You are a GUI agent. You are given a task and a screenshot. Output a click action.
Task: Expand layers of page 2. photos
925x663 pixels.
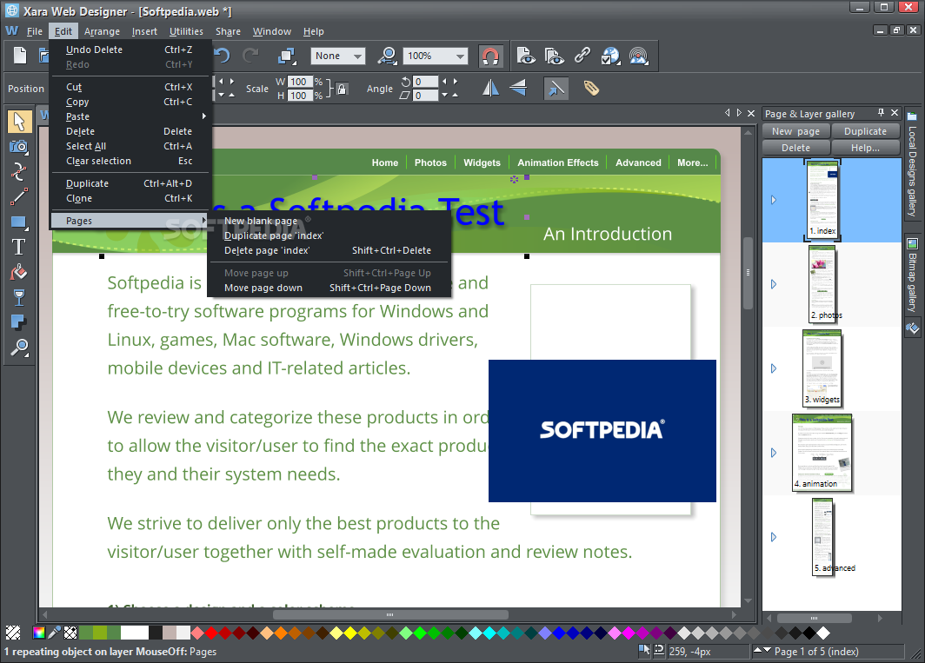click(774, 284)
